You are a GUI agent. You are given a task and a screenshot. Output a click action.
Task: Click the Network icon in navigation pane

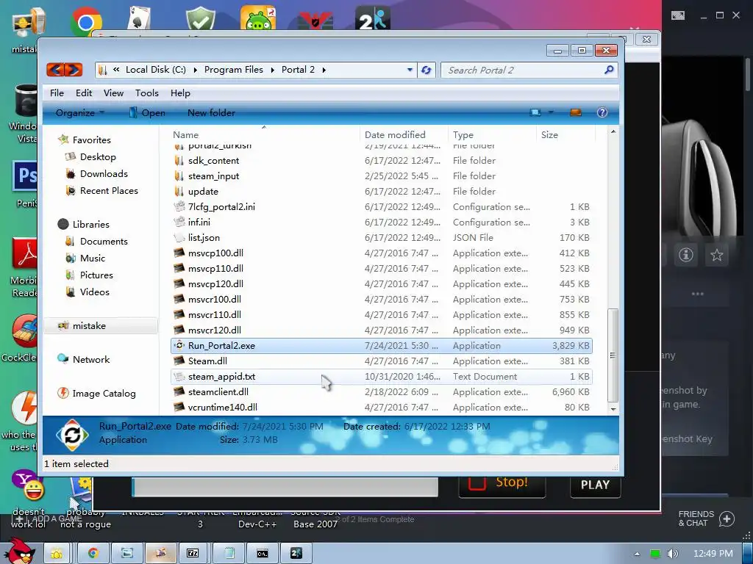coord(63,358)
